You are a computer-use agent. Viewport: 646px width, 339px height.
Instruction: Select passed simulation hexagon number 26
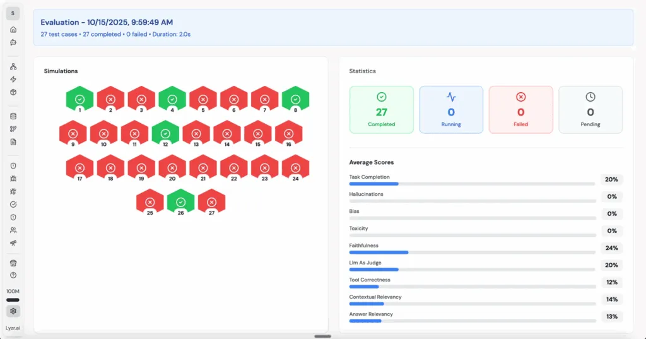(x=180, y=201)
